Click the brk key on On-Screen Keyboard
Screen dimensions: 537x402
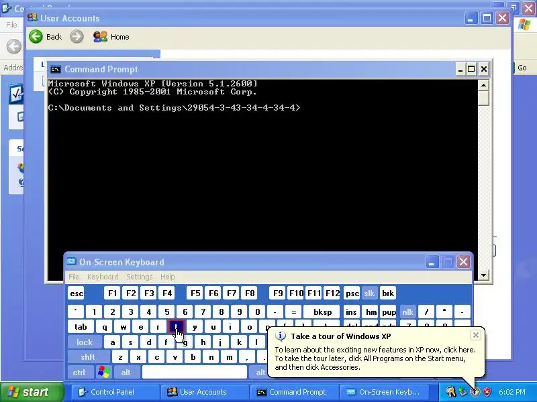tap(388, 293)
